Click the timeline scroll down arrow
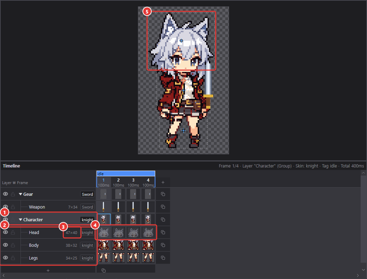367x279 pixels. (x=363, y=270)
